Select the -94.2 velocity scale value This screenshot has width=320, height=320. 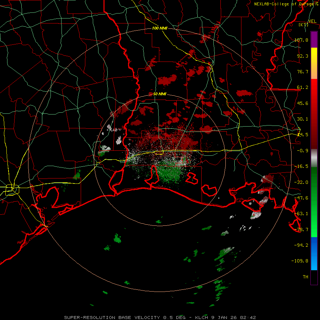[x=302, y=245]
